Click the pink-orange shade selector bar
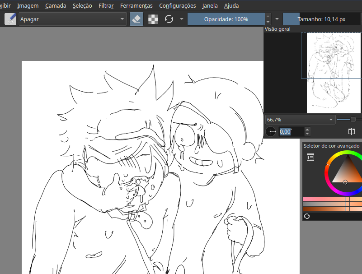This screenshot has width=362, height=274. click(333, 199)
